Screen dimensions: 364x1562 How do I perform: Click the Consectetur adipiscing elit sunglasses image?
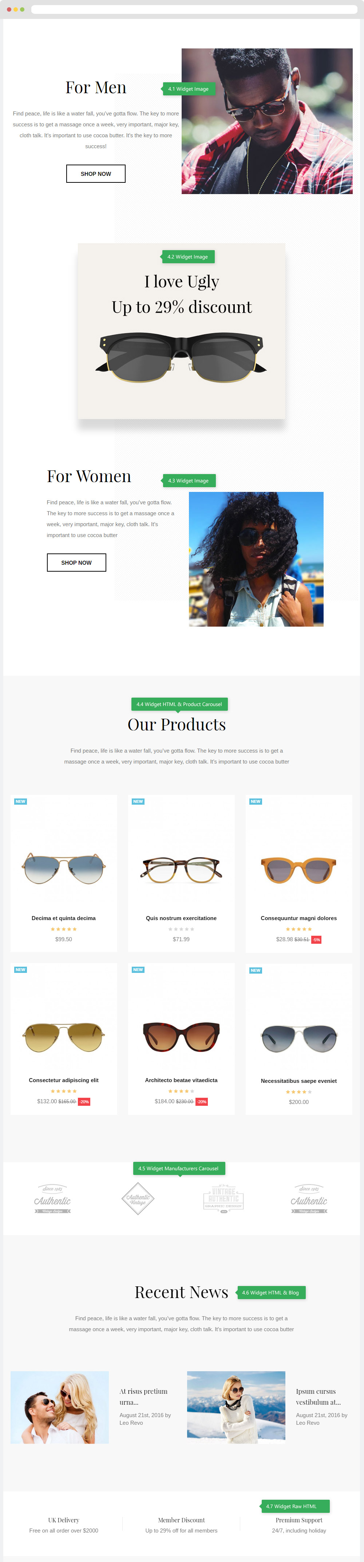pyautogui.click(x=64, y=1037)
